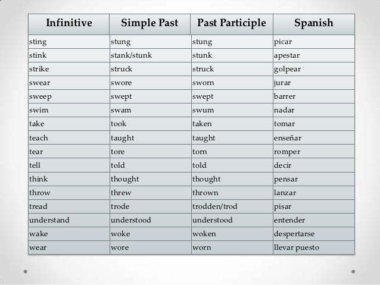Image resolution: width=380 pixels, height=285 pixels.
Task: Click the 'golpear' Spanish translation cell
Action: [x=314, y=69]
